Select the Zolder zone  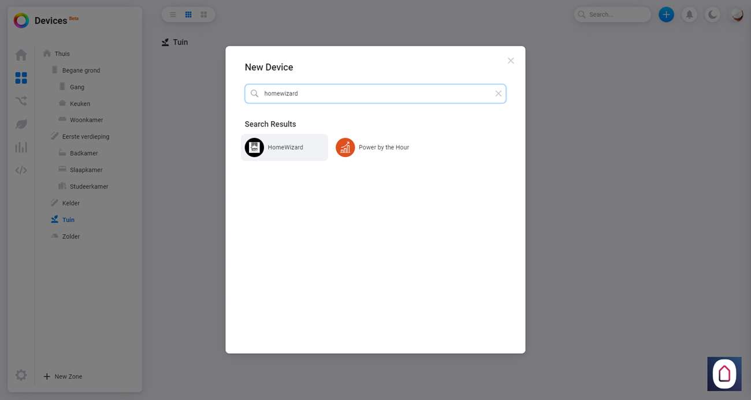[x=70, y=237]
